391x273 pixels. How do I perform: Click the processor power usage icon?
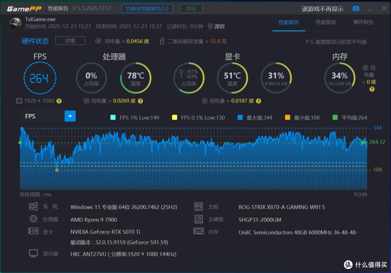coord(86,101)
